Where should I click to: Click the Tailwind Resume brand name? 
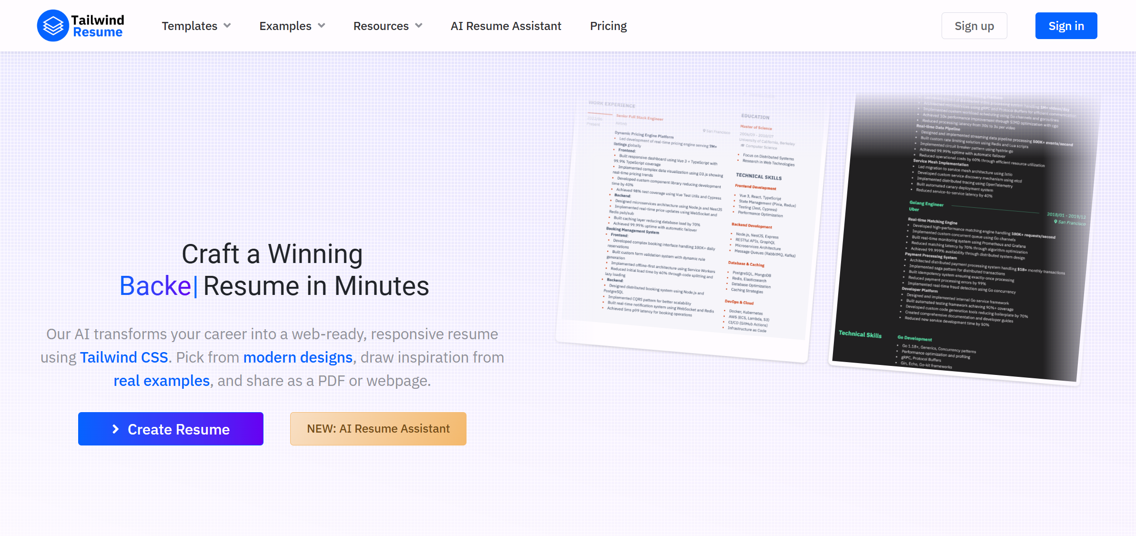click(x=98, y=26)
